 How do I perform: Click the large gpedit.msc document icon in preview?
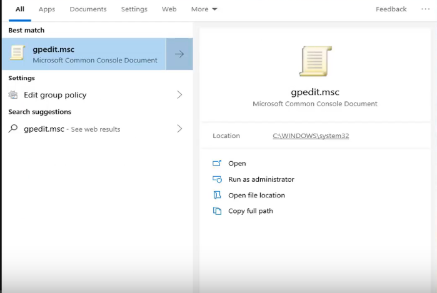[x=314, y=62]
